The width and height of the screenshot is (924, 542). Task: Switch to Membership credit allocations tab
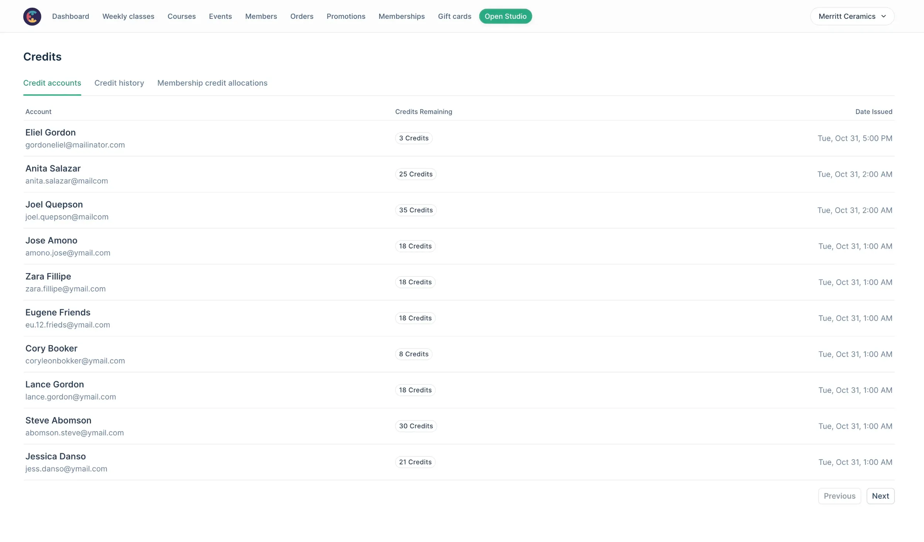[212, 83]
